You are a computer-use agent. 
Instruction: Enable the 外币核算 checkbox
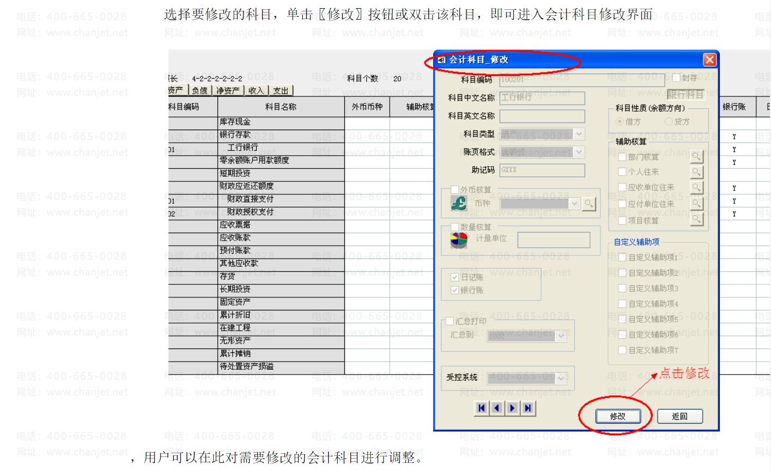click(454, 190)
